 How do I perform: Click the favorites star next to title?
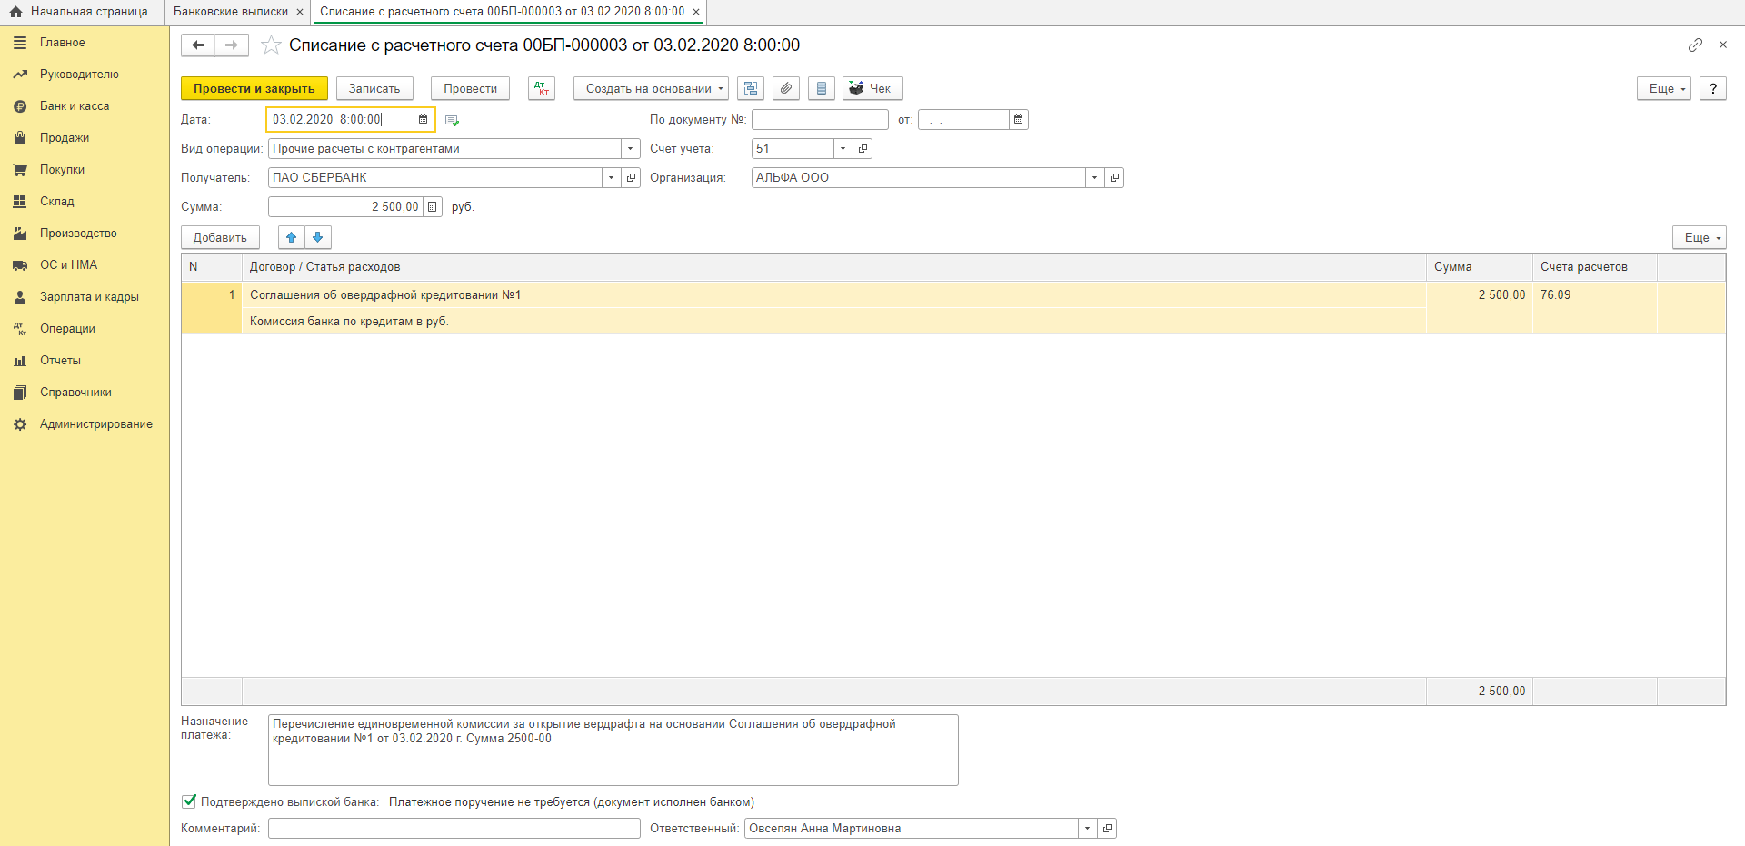(270, 45)
